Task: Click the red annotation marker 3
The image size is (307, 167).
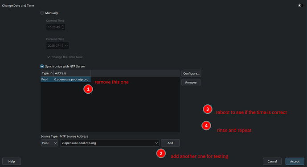Action: click(208, 109)
